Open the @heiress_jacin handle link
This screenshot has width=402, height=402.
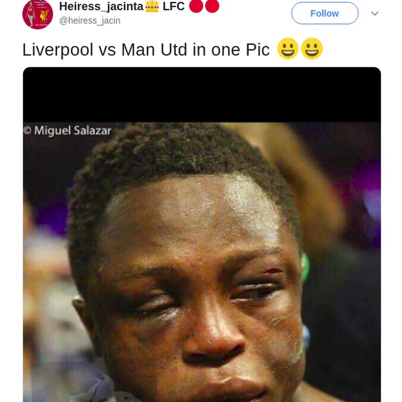(90, 21)
